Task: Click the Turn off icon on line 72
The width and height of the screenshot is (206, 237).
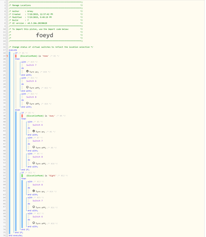Action: tap(34, 223)
